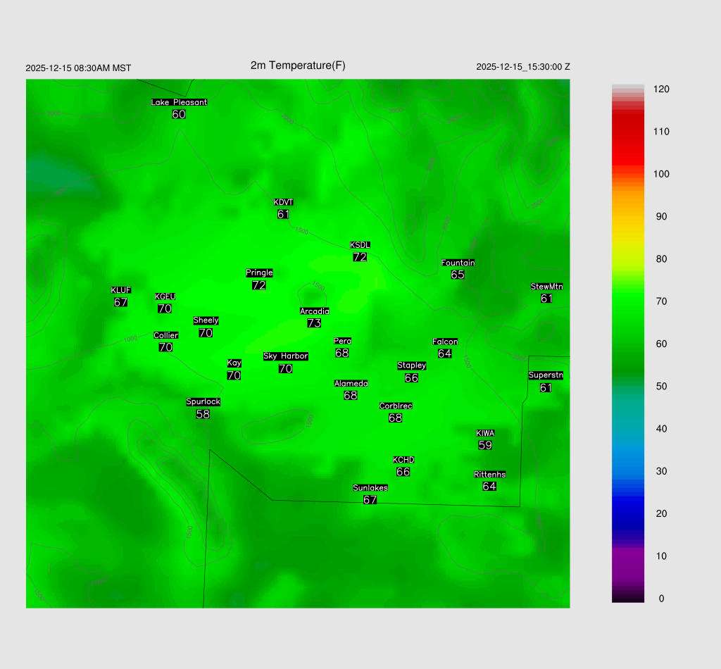Select the KLUF station label
The width and height of the screenshot is (721, 669).
[x=120, y=290]
